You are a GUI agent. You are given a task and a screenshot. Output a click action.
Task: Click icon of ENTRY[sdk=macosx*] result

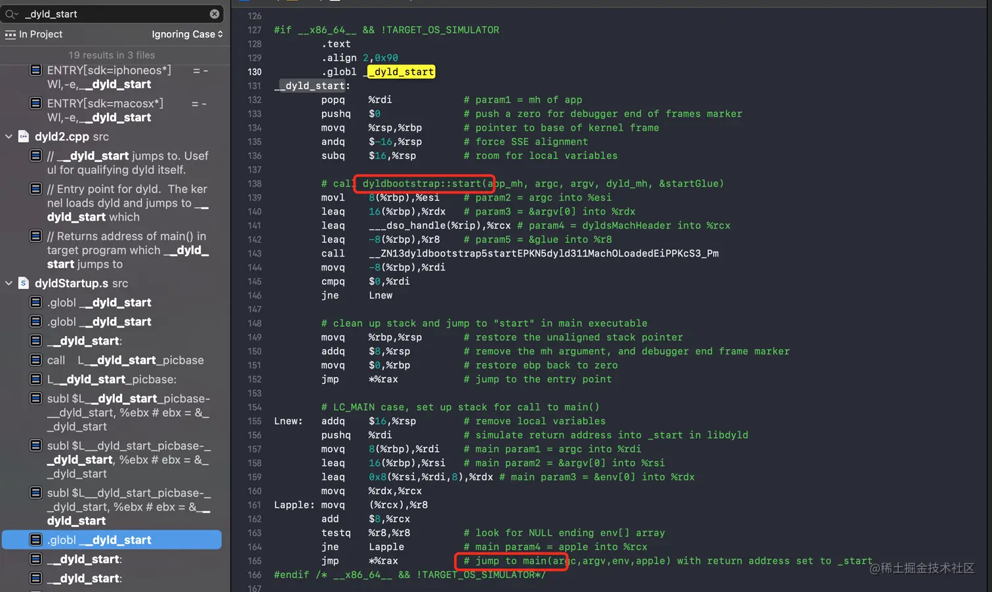pyautogui.click(x=36, y=103)
